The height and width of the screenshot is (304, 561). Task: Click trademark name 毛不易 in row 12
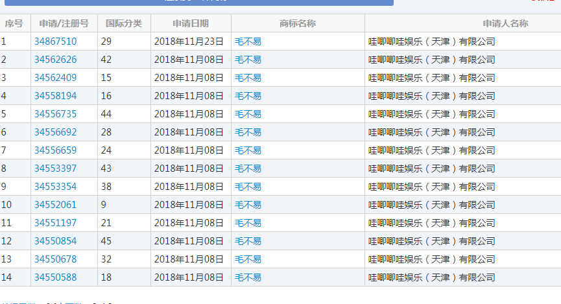point(248,241)
